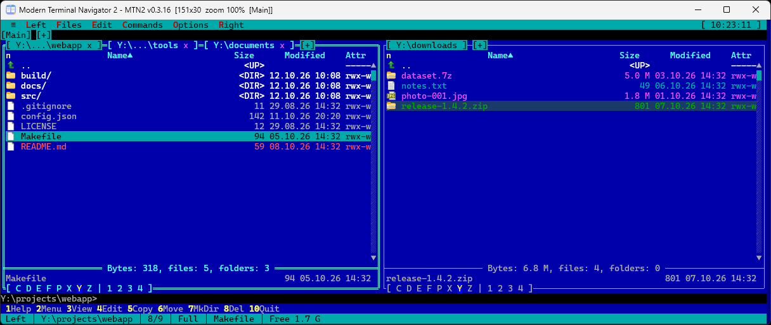Screen dimensions: 771x325
Task: Click the up-arrow parent icon in left panel
Action: point(10,65)
